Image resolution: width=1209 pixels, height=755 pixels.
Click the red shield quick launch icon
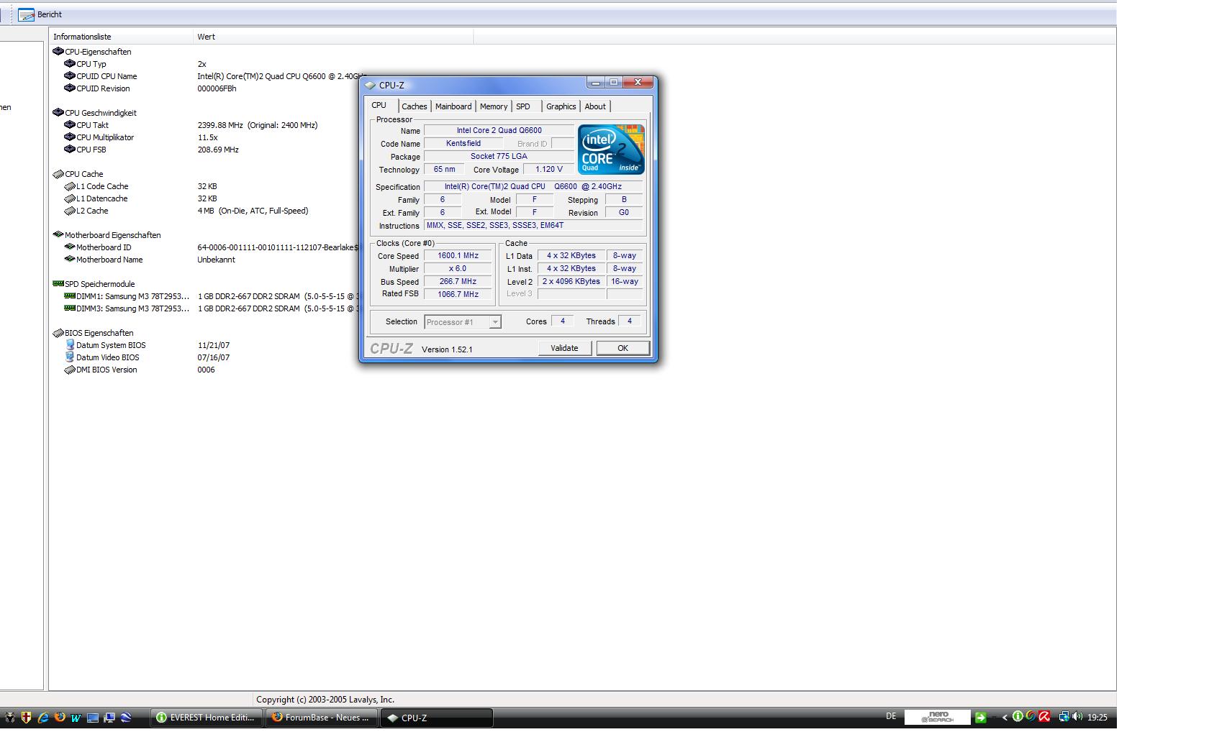tap(27, 717)
